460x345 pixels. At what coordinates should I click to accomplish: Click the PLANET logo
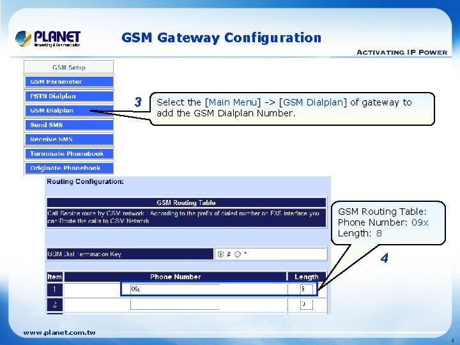tap(48, 39)
